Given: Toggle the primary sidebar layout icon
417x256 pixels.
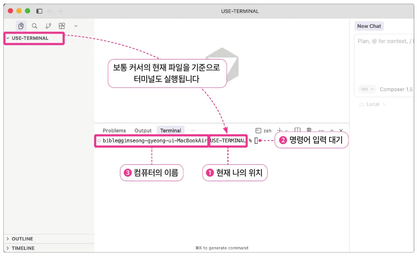Looking at the screenshot, I should click(x=40, y=11).
